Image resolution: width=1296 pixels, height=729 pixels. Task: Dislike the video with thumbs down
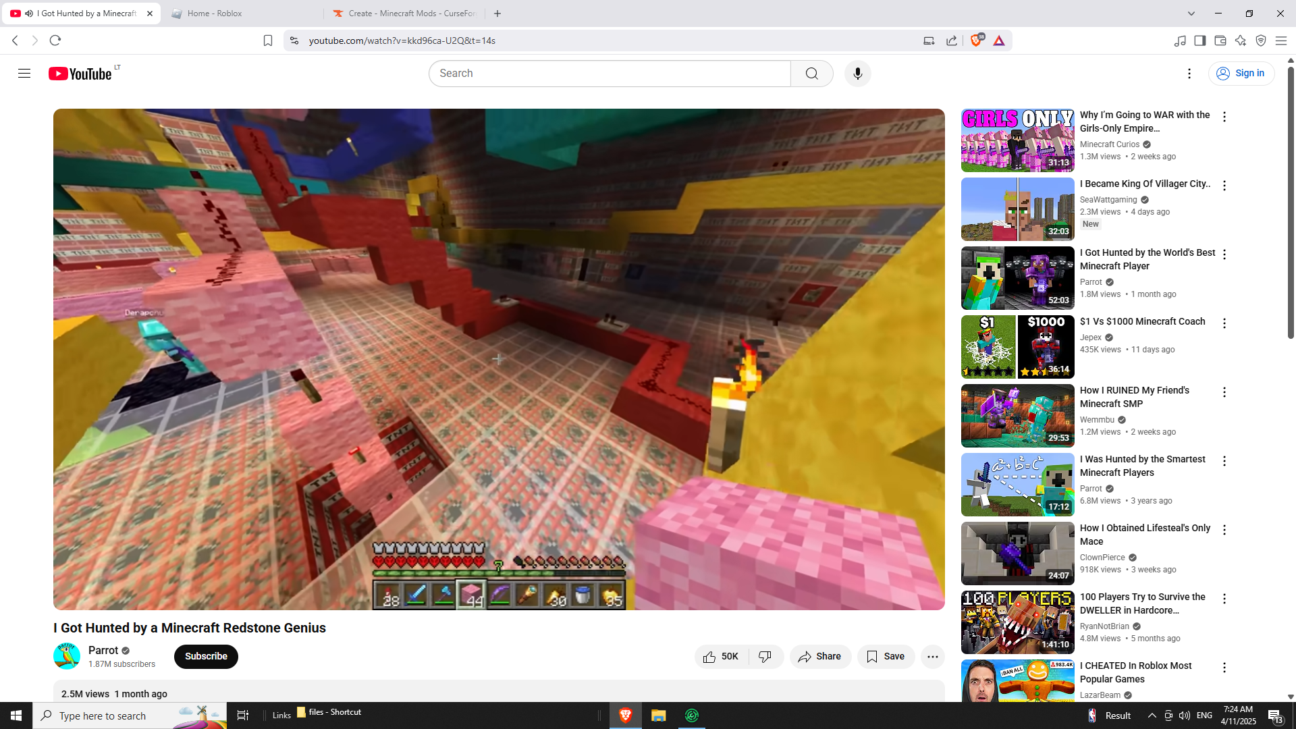click(x=765, y=657)
